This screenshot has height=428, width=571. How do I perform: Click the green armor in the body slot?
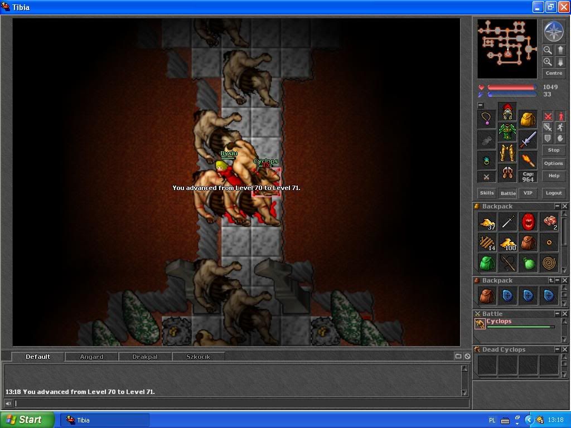pyautogui.click(x=507, y=132)
